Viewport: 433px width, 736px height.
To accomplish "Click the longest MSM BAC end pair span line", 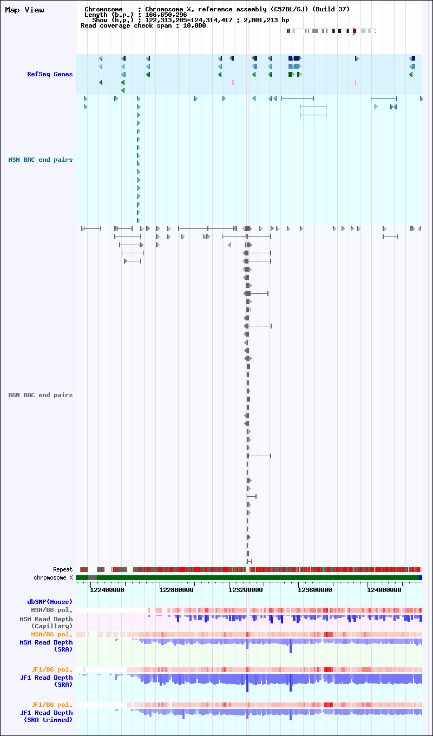I will (x=298, y=98).
